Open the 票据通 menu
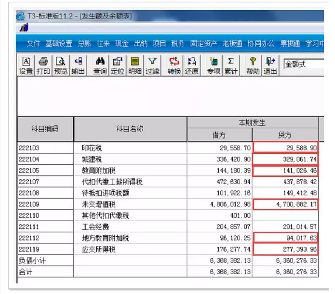This screenshot has width=335, height=294. (x=290, y=43)
